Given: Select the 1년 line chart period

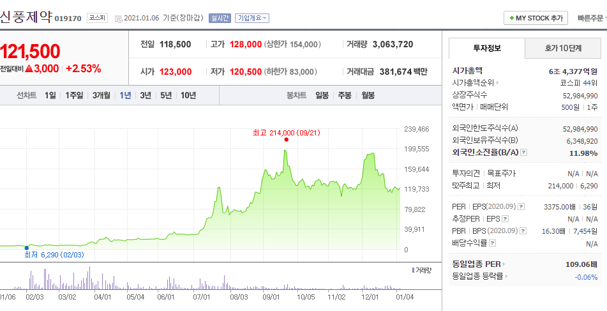Looking at the screenshot, I should tap(126, 95).
